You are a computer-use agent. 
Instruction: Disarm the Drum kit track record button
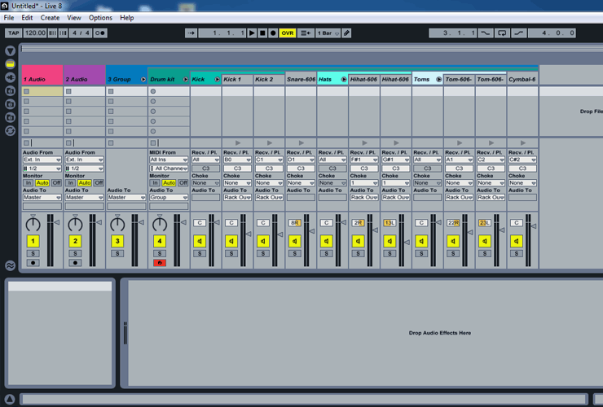pos(160,263)
